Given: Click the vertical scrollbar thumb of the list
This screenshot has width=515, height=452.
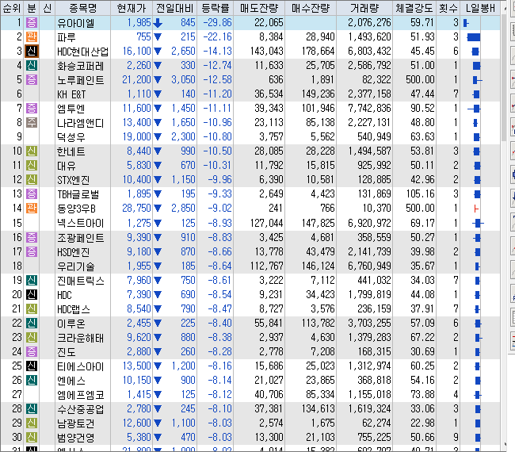Looking at the screenshot, I should coord(505,77).
